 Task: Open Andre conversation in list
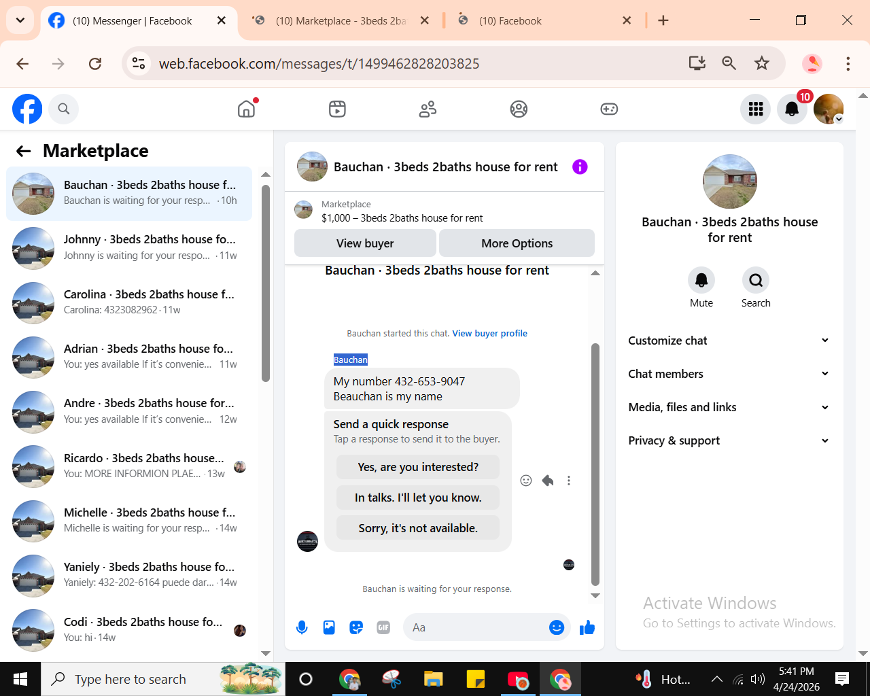[129, 412]
